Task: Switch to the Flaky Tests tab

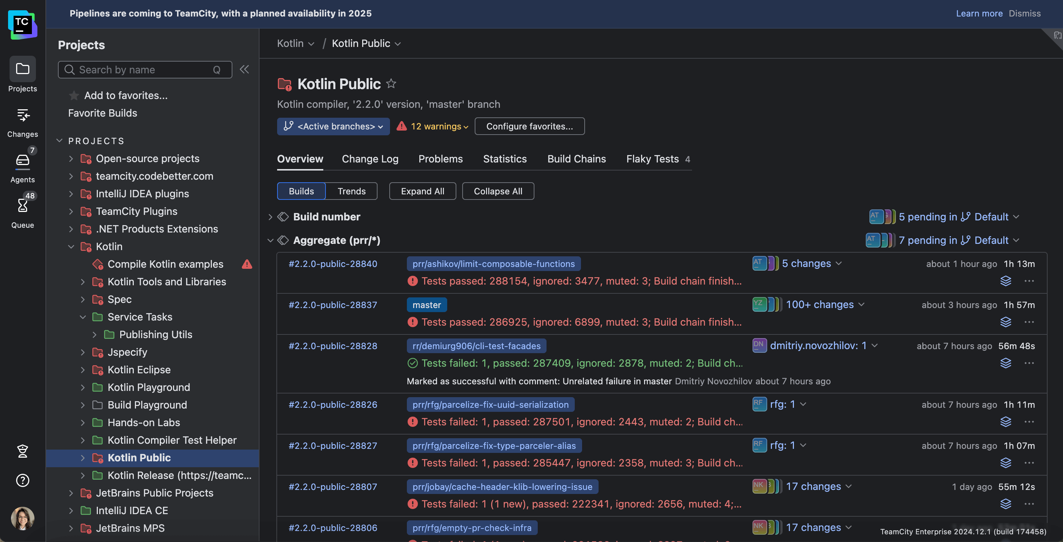Action: [x=658, y=159]
